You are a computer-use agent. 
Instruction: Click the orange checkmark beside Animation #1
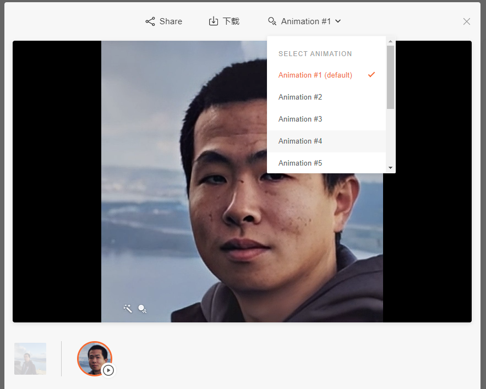point(372,75)
